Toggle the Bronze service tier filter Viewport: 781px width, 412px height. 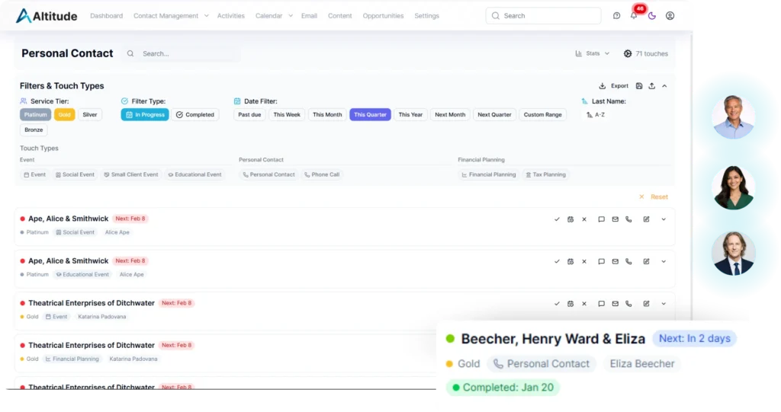[x=34, y=130]
